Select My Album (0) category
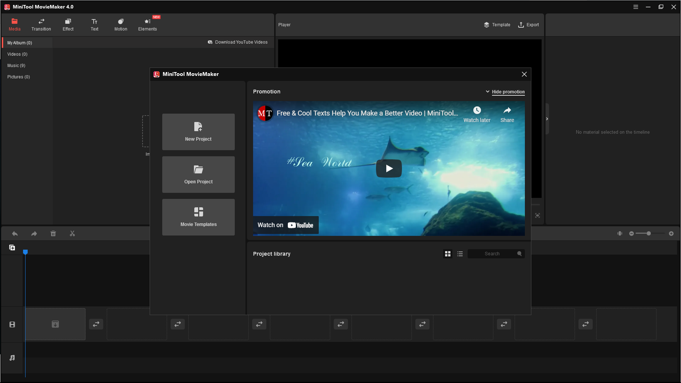Viewport: 681px width, 383px height. 27,43
